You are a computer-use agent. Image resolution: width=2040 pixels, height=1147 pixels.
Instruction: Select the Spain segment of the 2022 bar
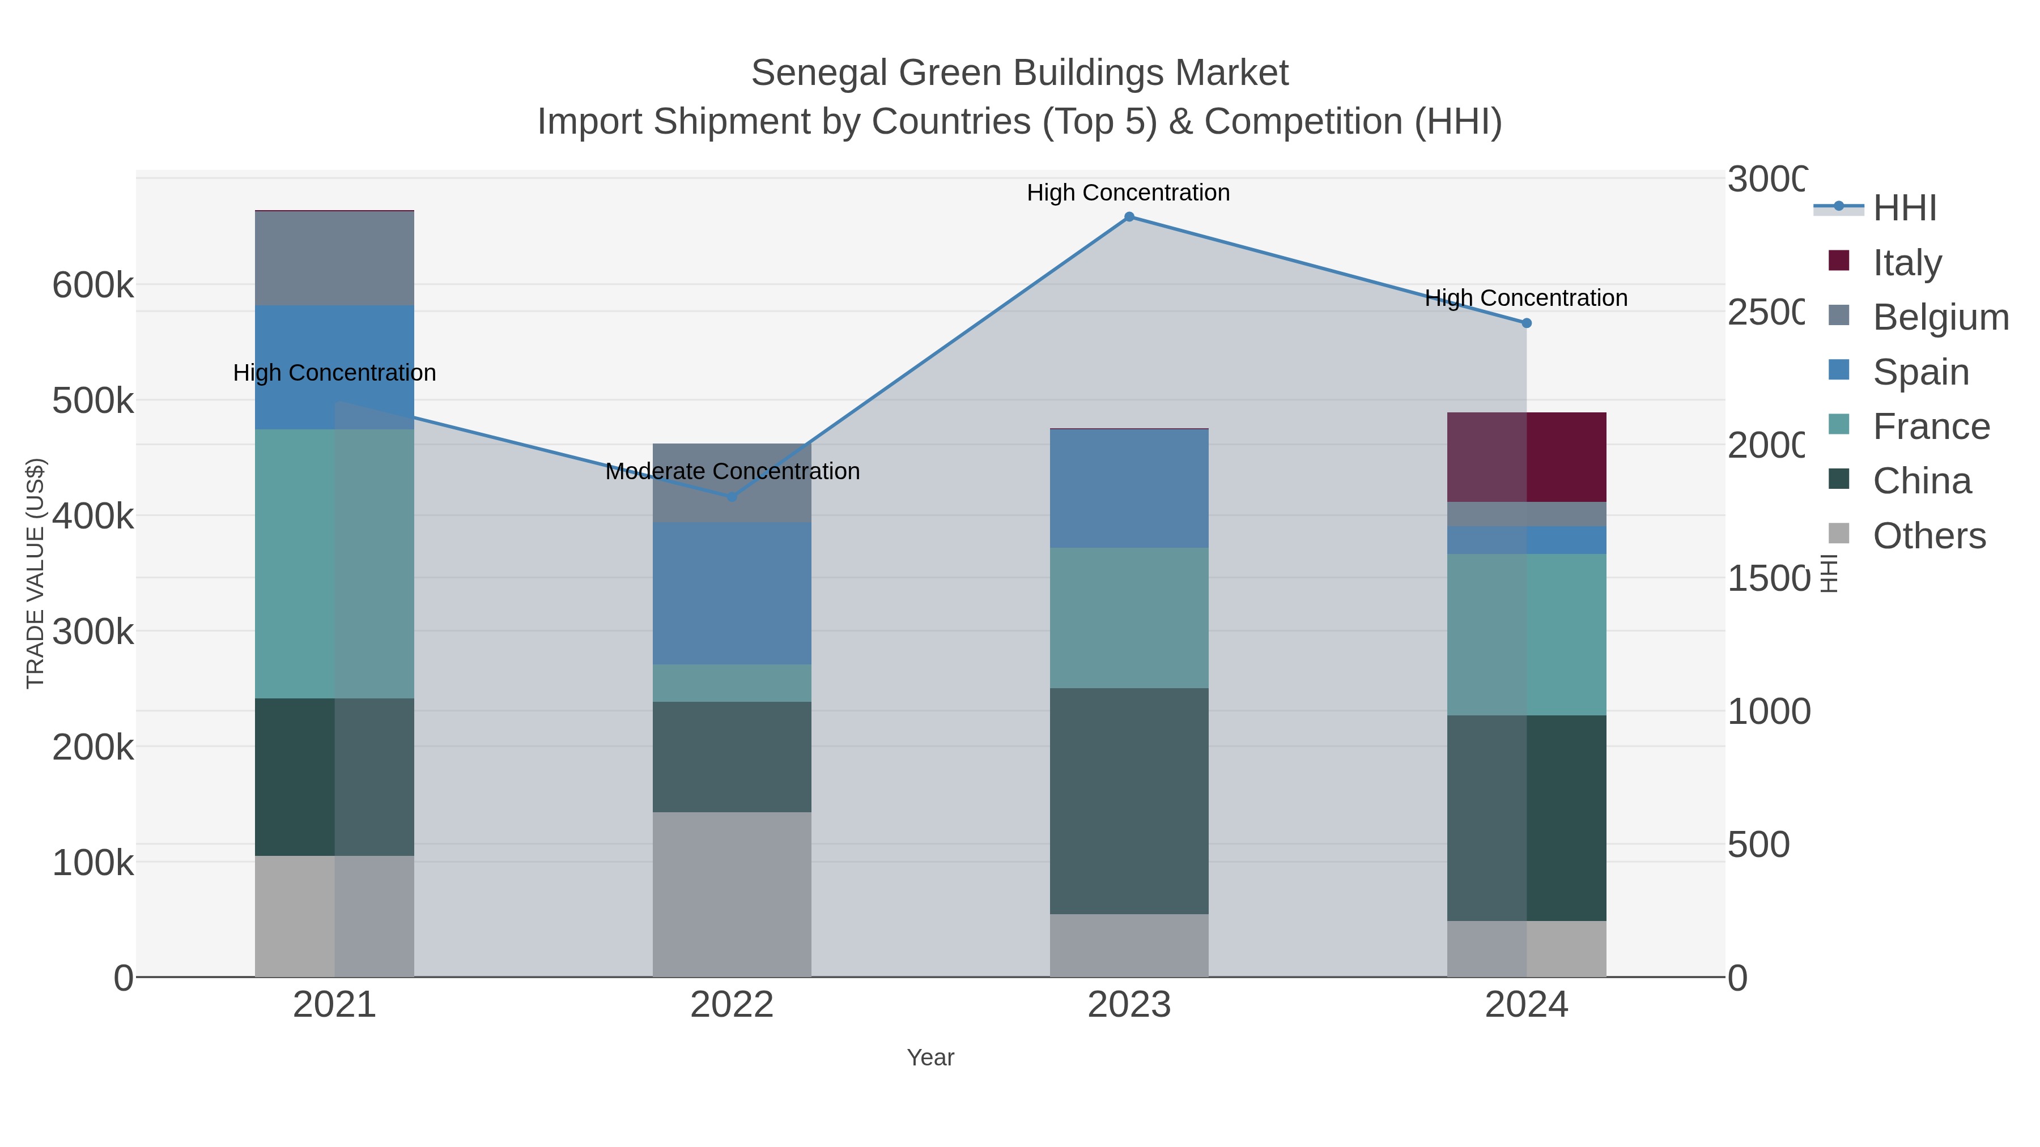coord(732,594)
